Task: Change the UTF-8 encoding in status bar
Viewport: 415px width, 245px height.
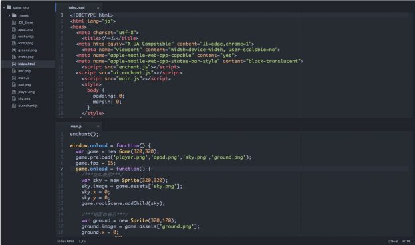Action: point(392,241)
